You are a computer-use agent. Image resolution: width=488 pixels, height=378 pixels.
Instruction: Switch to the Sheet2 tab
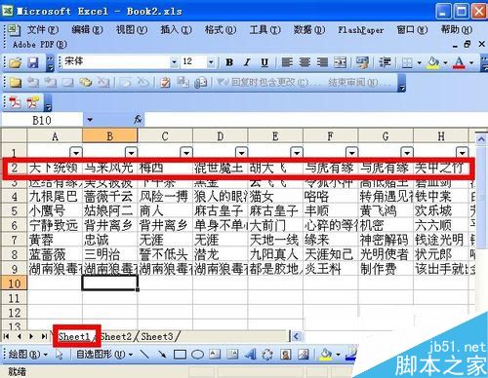(x=116, y=336)
